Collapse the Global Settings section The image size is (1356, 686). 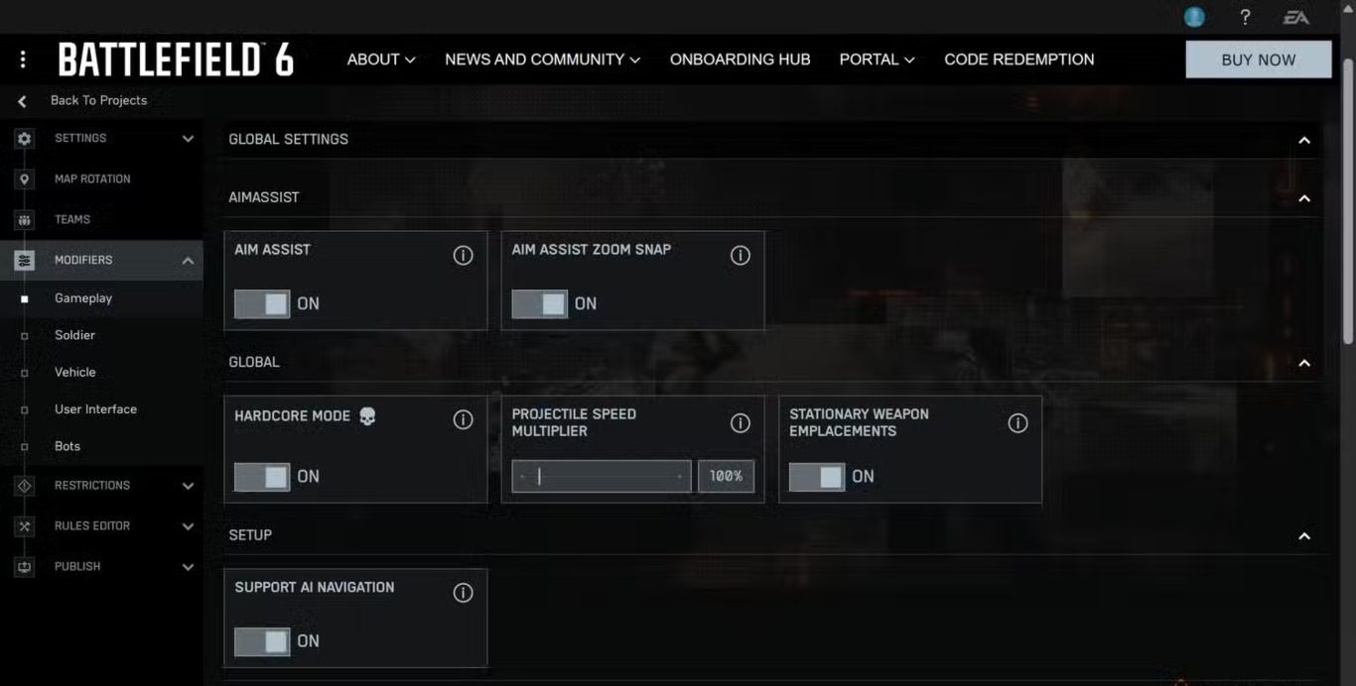click(1304, 140)
